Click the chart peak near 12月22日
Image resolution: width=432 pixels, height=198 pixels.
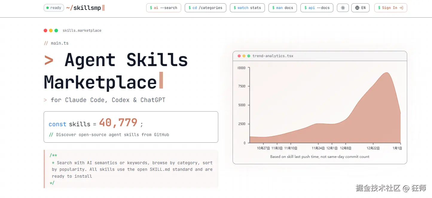pos(387,73)
